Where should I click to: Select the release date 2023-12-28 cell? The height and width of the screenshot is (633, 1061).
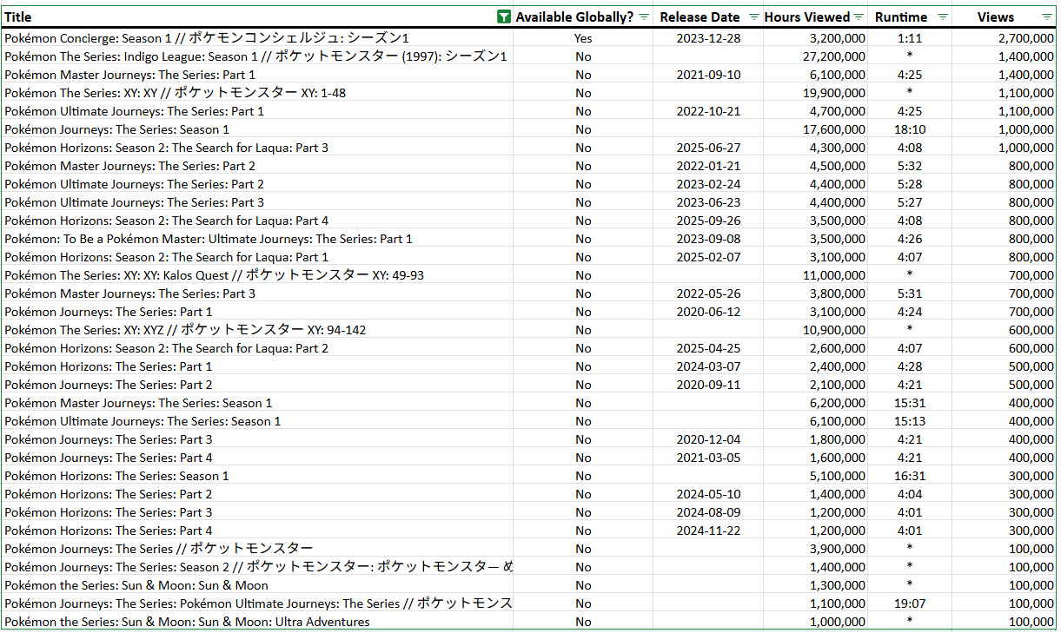point(708,38)
